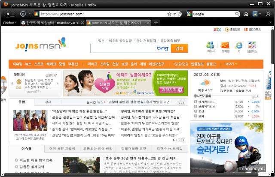
Task: Click the Google search engine icon
Action: [189, 14]
